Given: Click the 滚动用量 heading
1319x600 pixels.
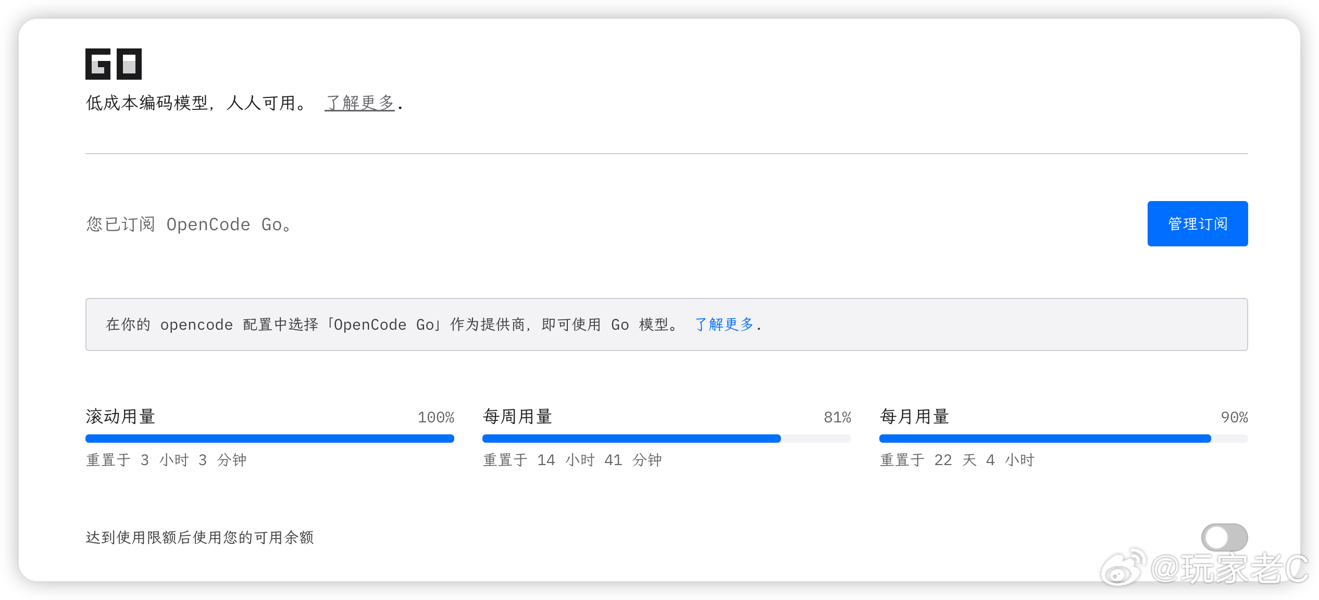Looking at the screenshot, I should 120,417.
